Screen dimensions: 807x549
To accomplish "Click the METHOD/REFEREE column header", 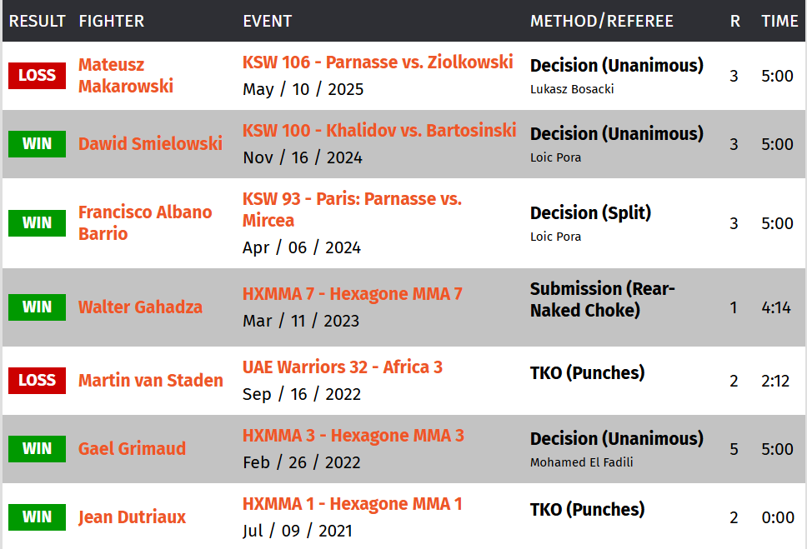I will [601, 21].
